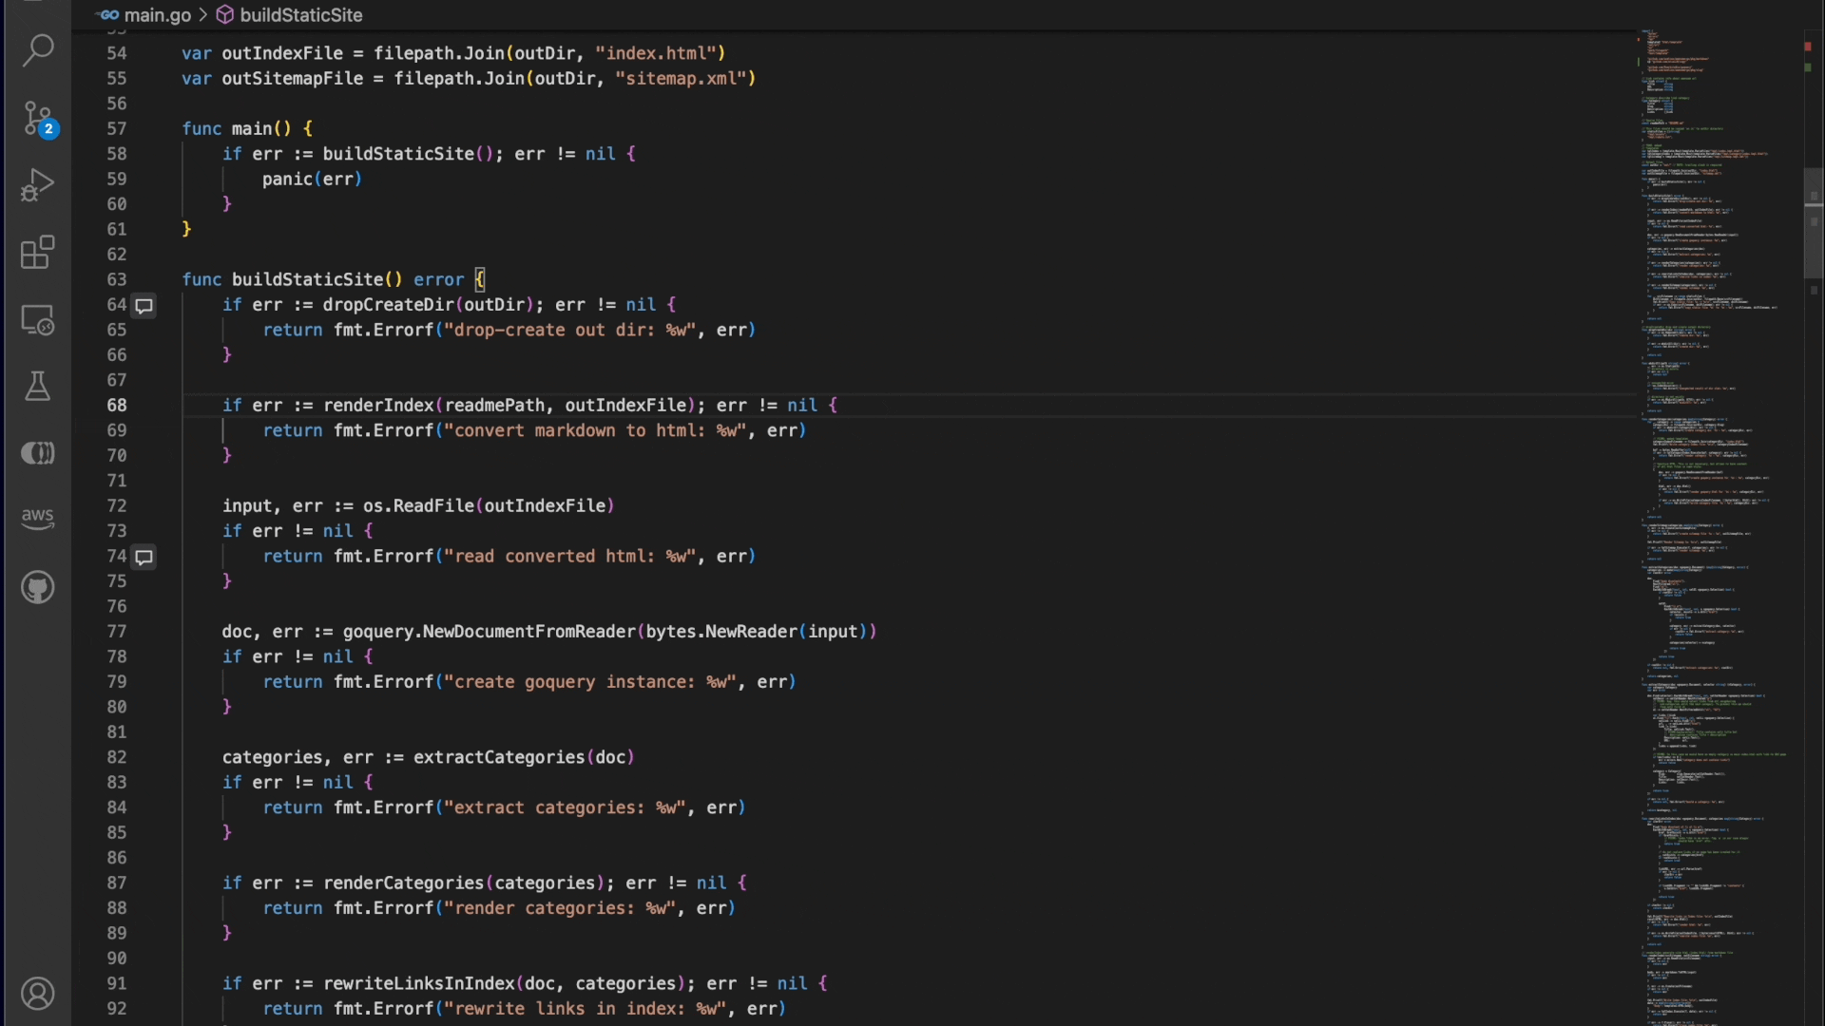Open the Run and Debug view
The height and width of the screenshot is (1026, 1825).
(x=38, y=185)
